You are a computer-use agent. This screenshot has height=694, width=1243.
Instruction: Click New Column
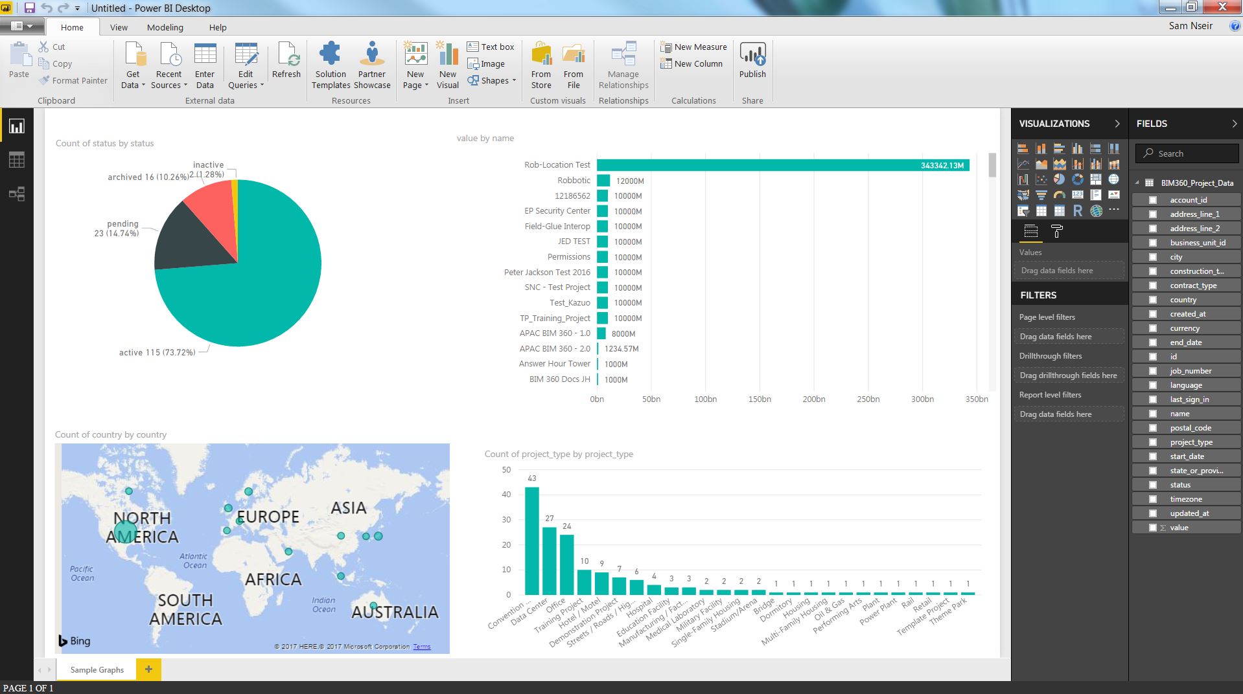[x=691, y=63]
